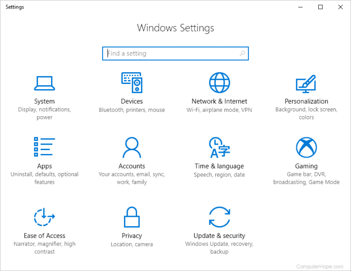Select the System heading label
Screen dimensions: 351x271
click(x=44, y=101)
